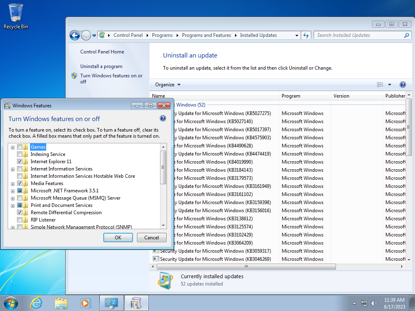Open Uninstall a program link
The width and height of the screenshot is (415, 311).
pyautogui.click(x=101, y=66)
